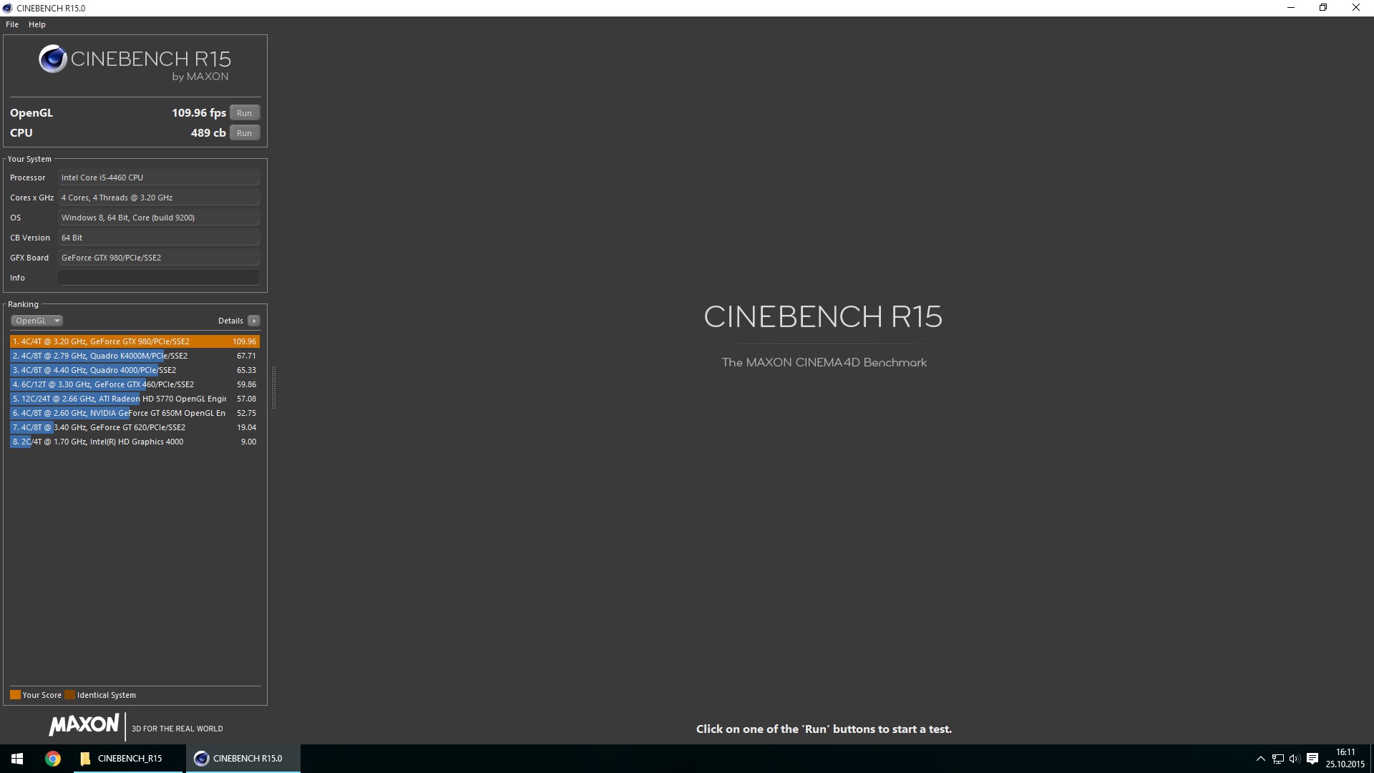Click the volume speaker tray icon
The height and width of the screenshot is (773, 1374).
click(x=1295, y=759)
